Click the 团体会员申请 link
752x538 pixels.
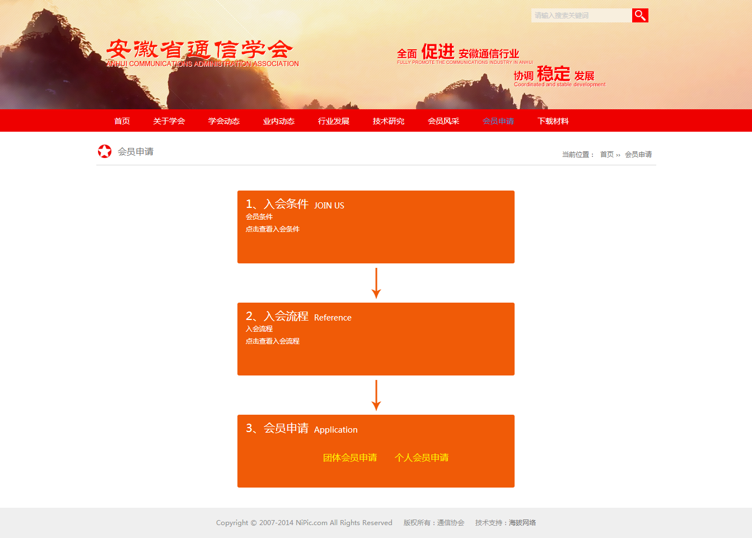(x=350, y=458)
